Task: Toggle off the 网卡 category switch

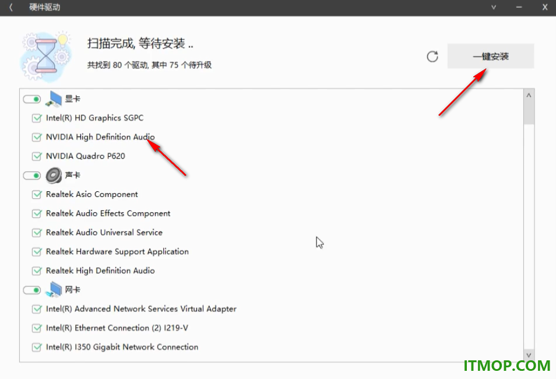Action: coord(32,290)
